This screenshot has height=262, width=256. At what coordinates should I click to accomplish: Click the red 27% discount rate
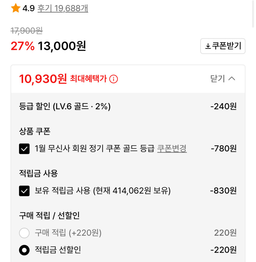tap(23, 46)
